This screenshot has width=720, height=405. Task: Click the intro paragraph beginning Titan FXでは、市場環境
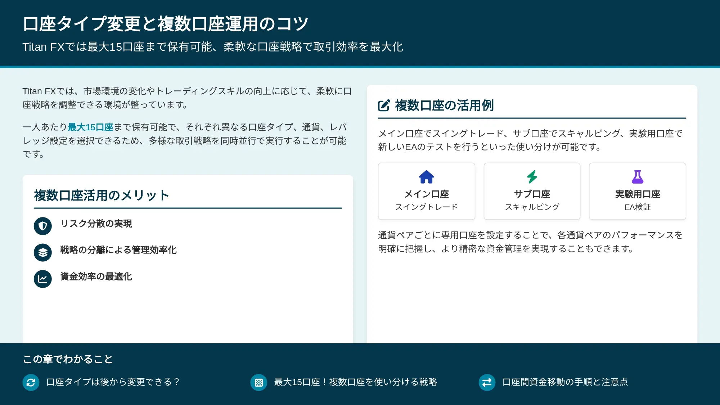(187, 98)
